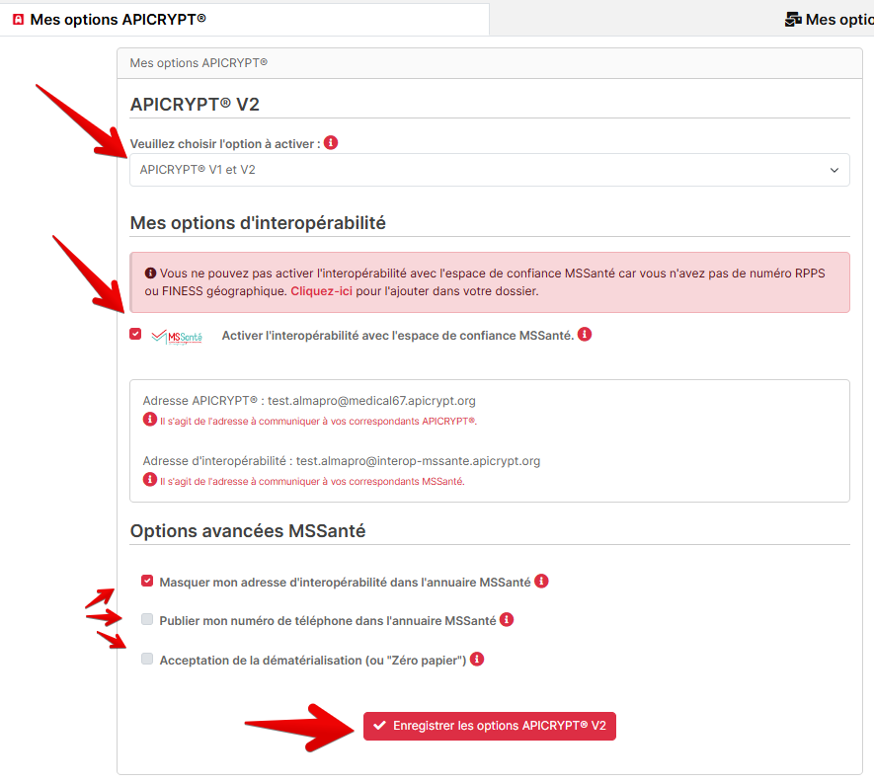Click info icon next to 'Veuillez choisir l'option à activer'

coord(331,142)
